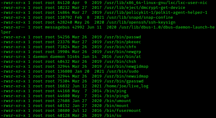Click the /usr/bin/newgidmap path
The width and height of the screenshot is (216, 118).
126,67
